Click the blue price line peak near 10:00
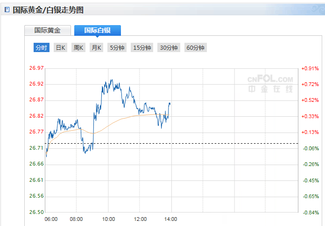 point(111,80)
